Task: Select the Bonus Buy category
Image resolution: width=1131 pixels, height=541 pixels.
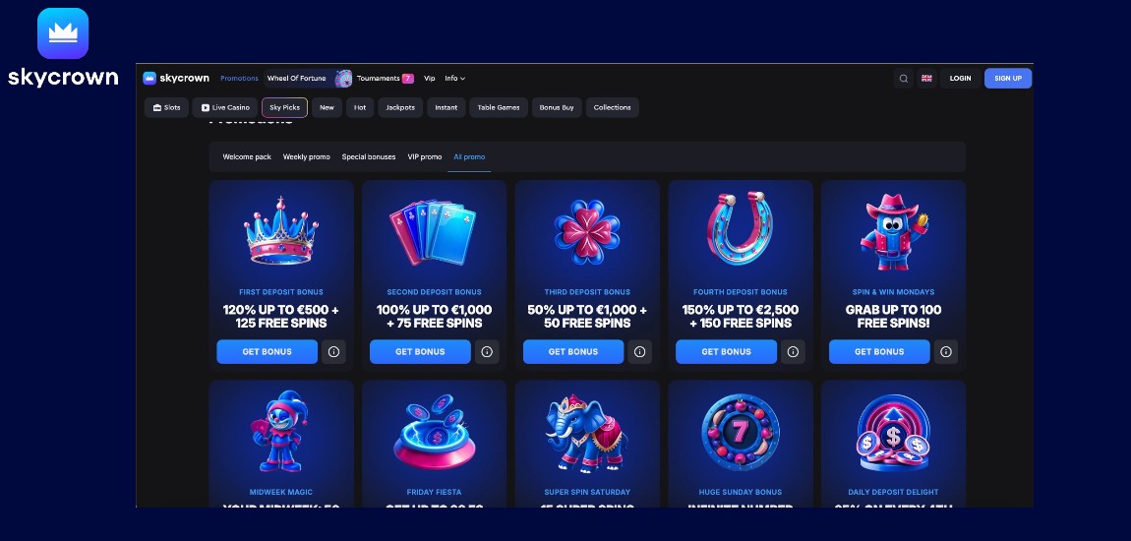Action: coord(557,107)
